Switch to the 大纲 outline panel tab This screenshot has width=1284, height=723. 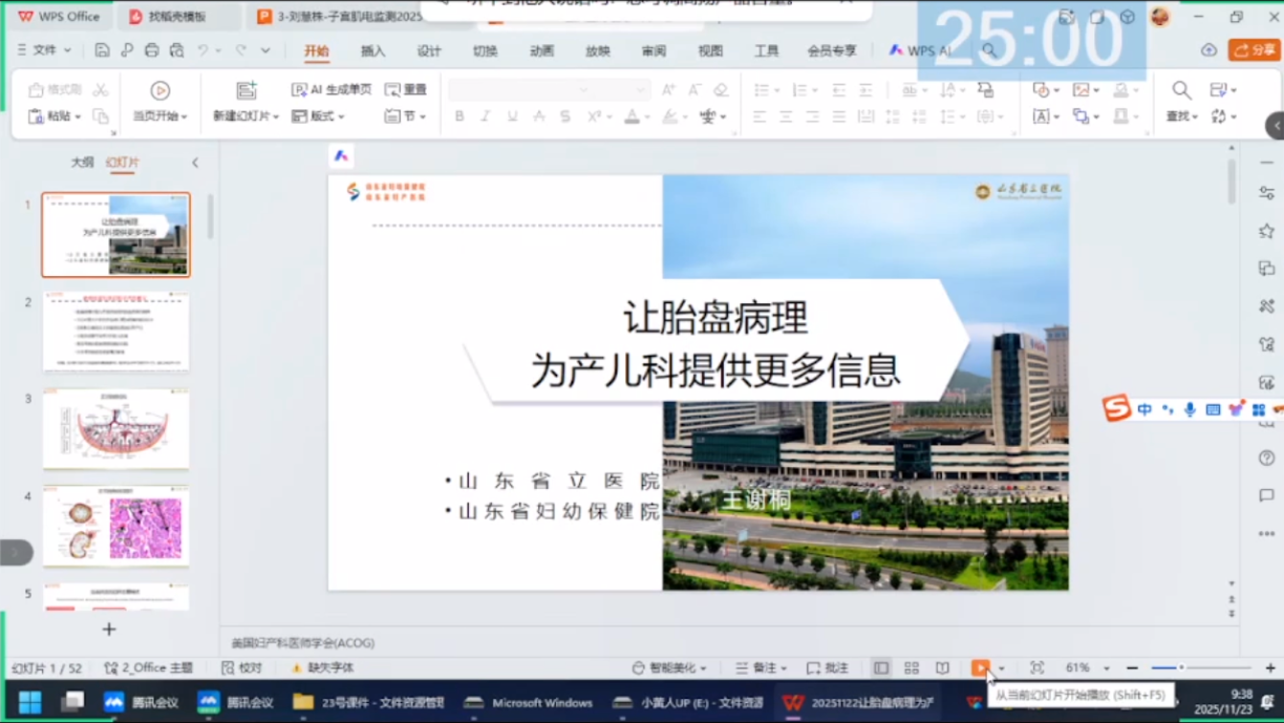click(82, 163)
